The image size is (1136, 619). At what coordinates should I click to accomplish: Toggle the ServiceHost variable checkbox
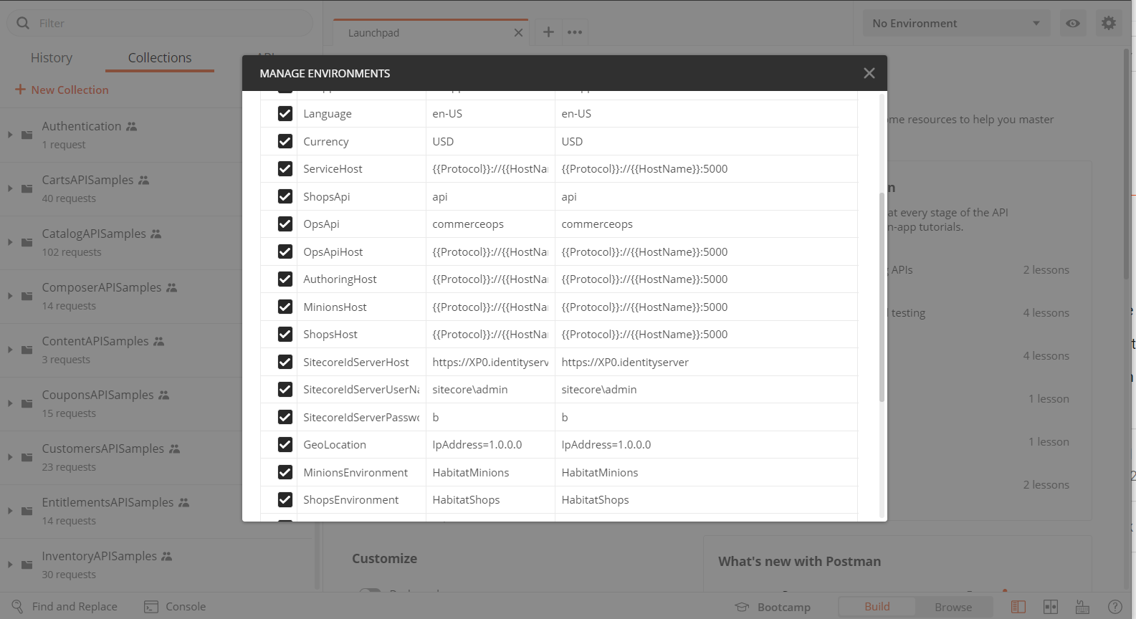click(x=285, y=168)
